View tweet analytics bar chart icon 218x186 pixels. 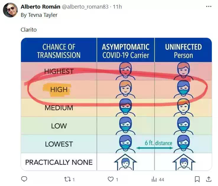pyautogui.click(x=154, y=179)
